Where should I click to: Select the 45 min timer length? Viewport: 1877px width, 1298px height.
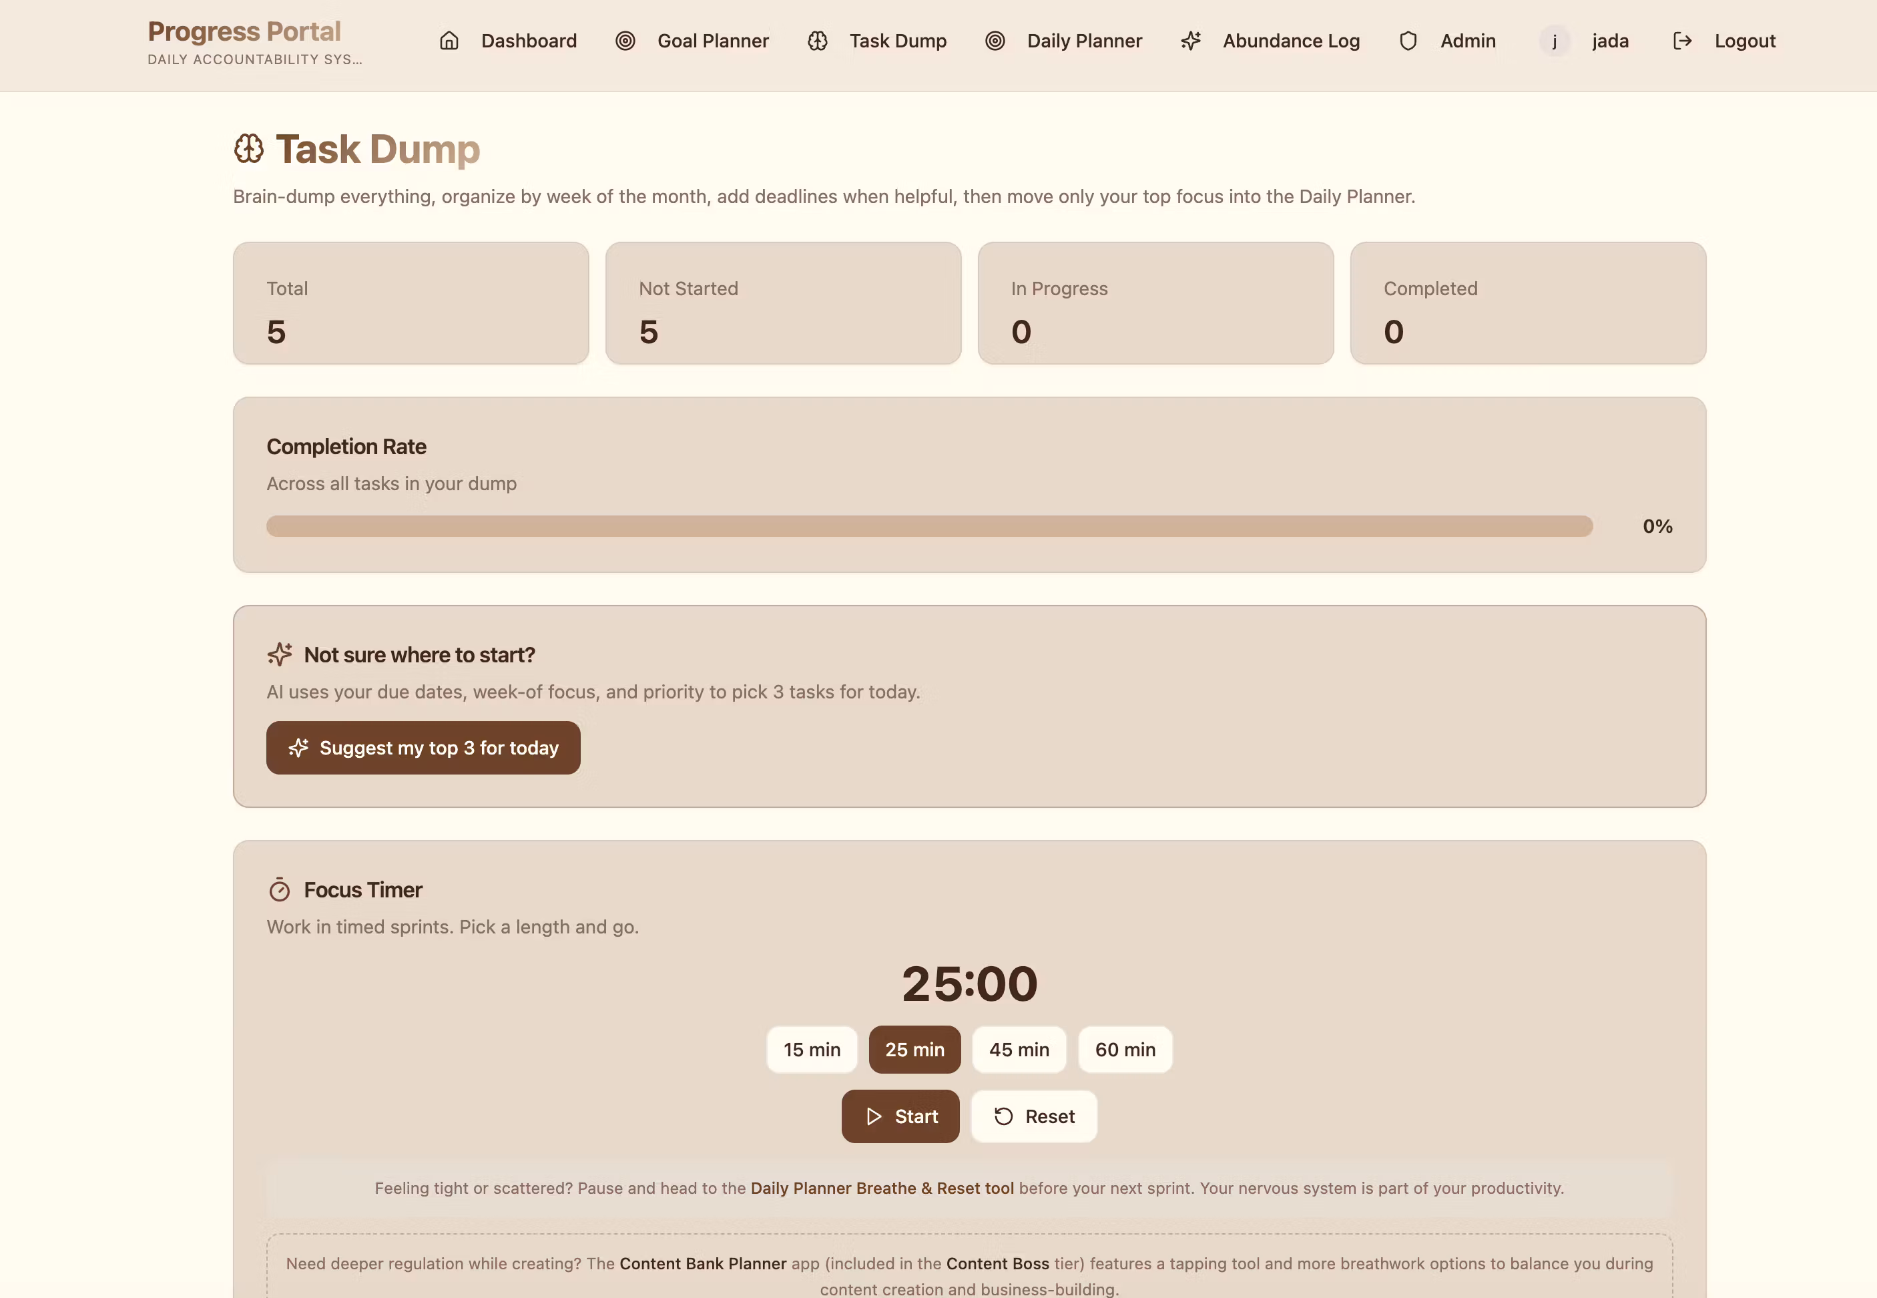point(1019,1049)
